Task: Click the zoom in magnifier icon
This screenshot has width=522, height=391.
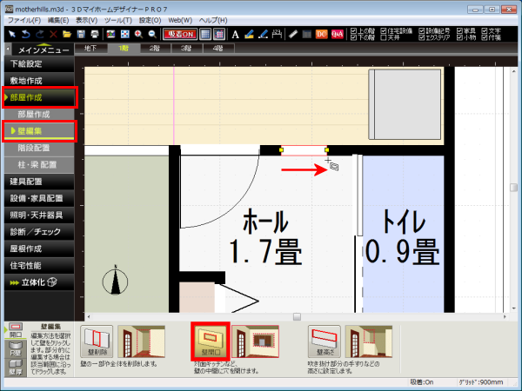Action: [x=138, y=34]
